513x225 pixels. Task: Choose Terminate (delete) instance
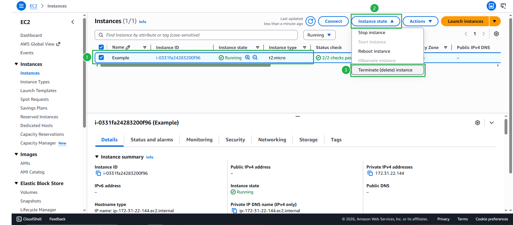point(388,70)
